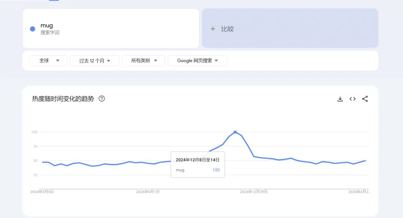Click the plus icon in the 比较 card
The image size is (403, 218).
213,29
